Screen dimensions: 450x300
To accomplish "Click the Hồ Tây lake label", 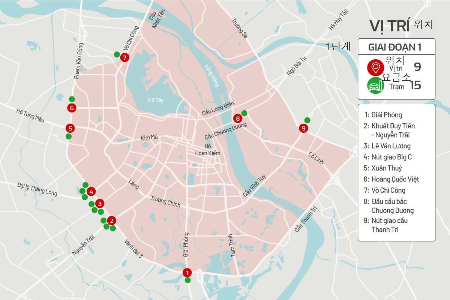I will [156, 100].
